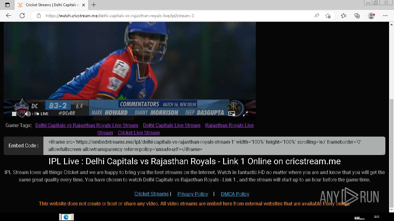Follow the Cricket Streams footer link
This screenshot has width=394, height=221.
click(151, 194)
